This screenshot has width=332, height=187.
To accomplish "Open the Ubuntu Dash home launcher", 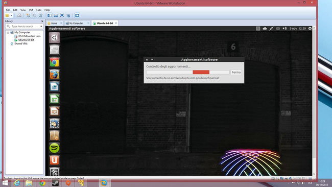I will tap(55, 37).
